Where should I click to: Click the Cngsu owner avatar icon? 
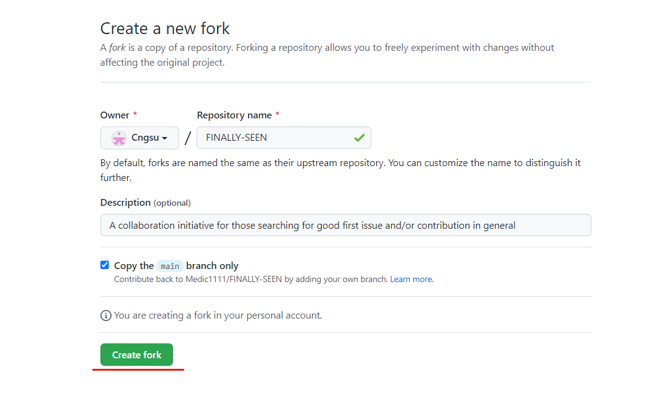(x=118, y=138)
